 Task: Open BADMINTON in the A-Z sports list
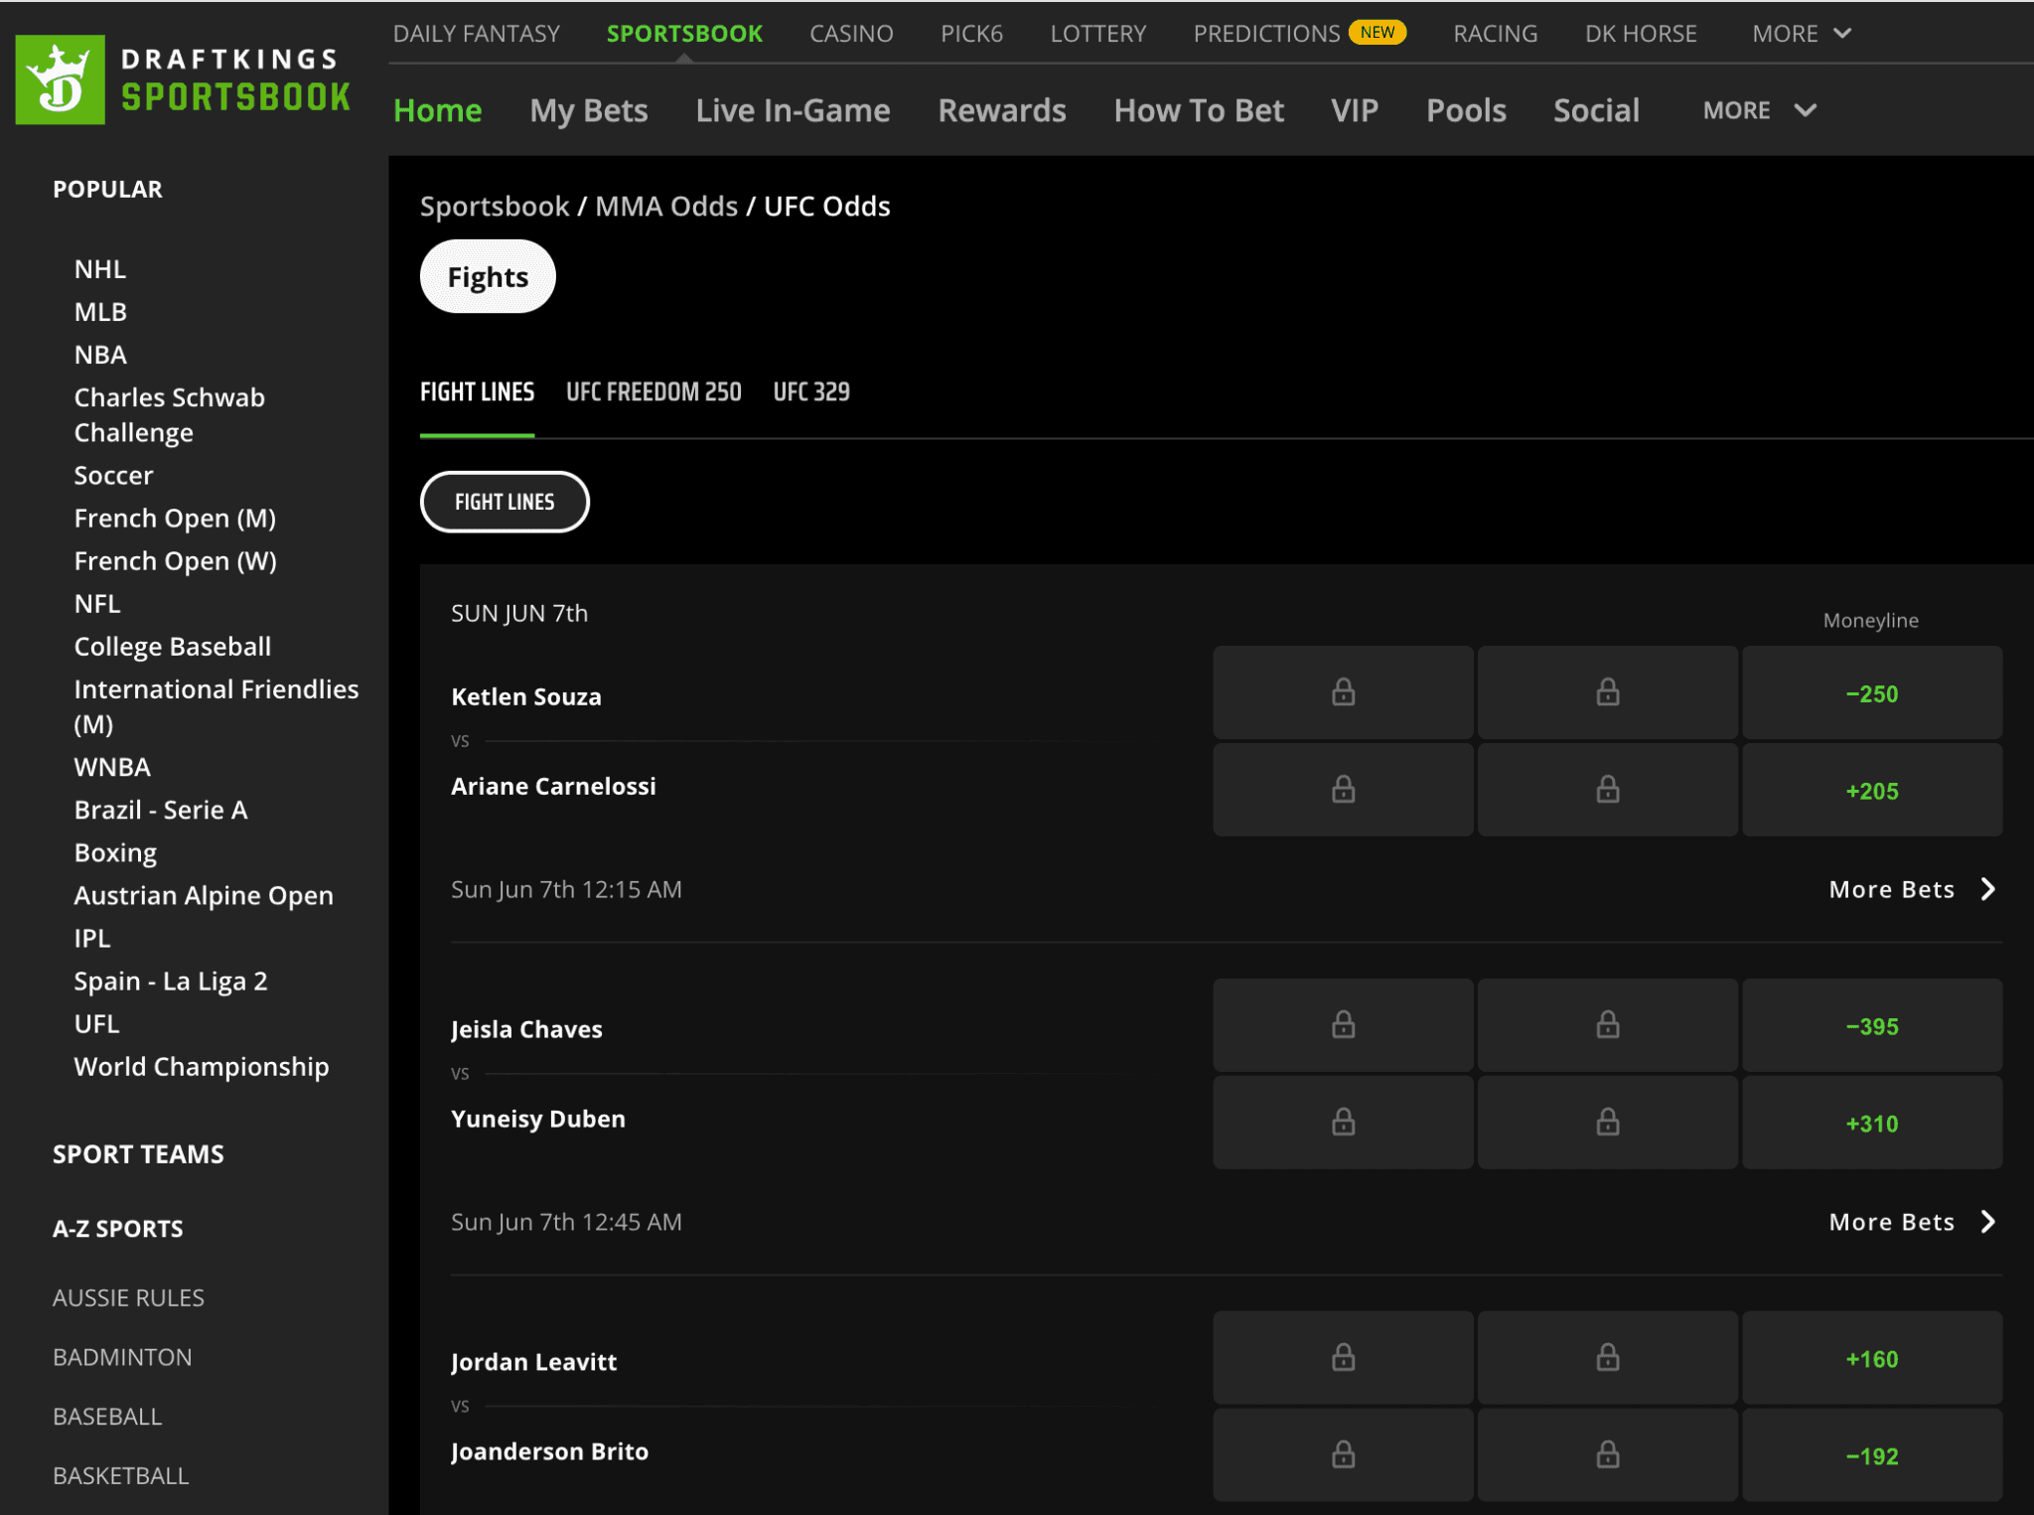pyautogui.click(x=122, y=1357)
